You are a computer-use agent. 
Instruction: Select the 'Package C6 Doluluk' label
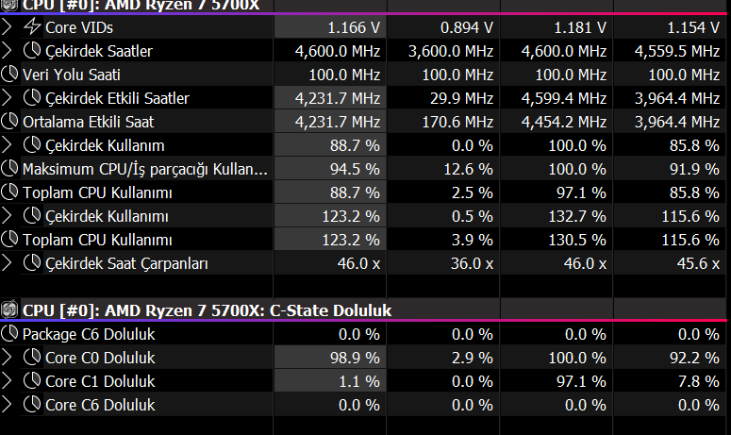click(x=89, y=334)
